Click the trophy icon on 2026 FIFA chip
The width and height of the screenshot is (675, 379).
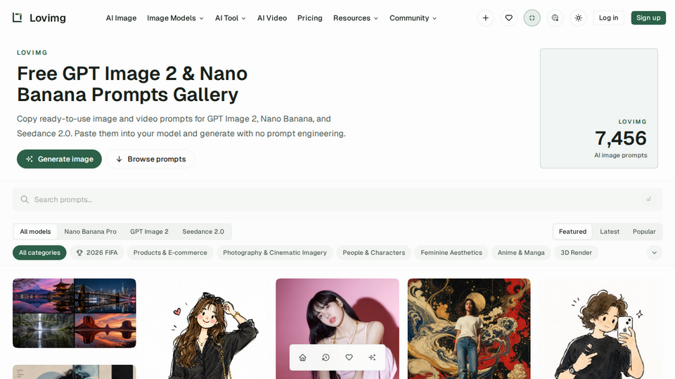pyautogui.click(x=79, y=253)
